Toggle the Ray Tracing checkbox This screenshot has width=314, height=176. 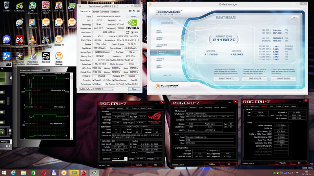coord(104,84)
